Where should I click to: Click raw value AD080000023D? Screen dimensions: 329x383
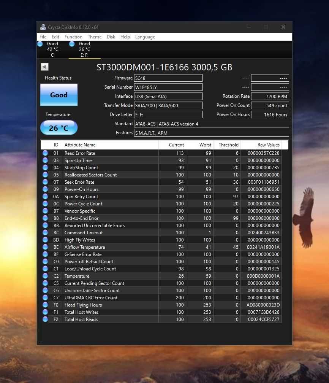point(263,305)
